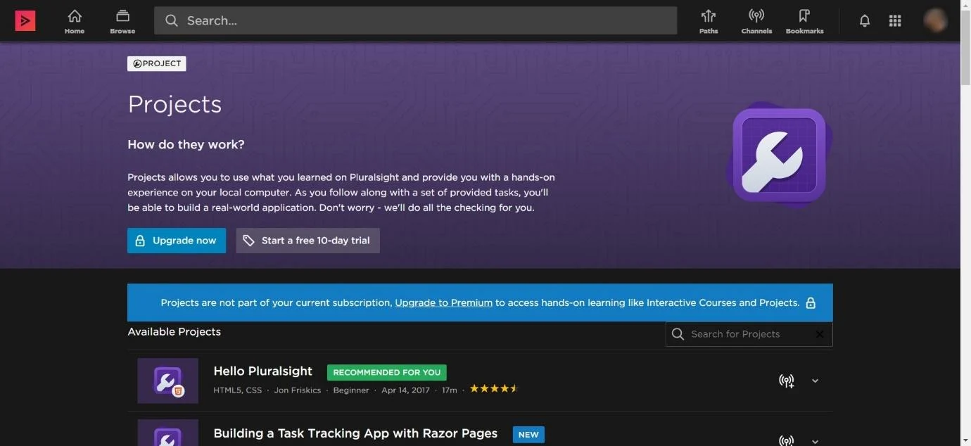Expand the Razor Pages project chevron
The image size is (971, 446).
pos(815,441)
